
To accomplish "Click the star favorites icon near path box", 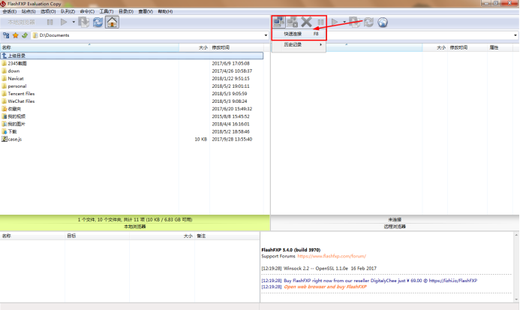I will click(x=15, y=35).
